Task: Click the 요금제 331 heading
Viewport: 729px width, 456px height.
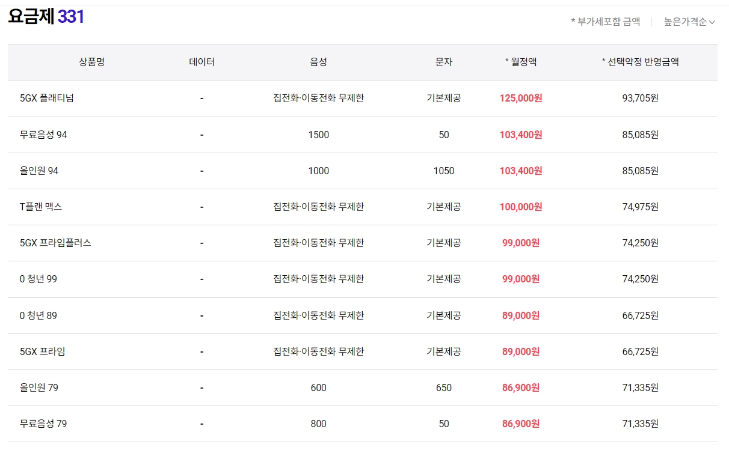Action: [46, 17]
